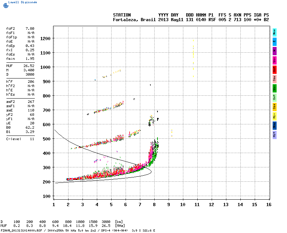Click the B1 value 3.29
The image size is (287, 233).
30,132
